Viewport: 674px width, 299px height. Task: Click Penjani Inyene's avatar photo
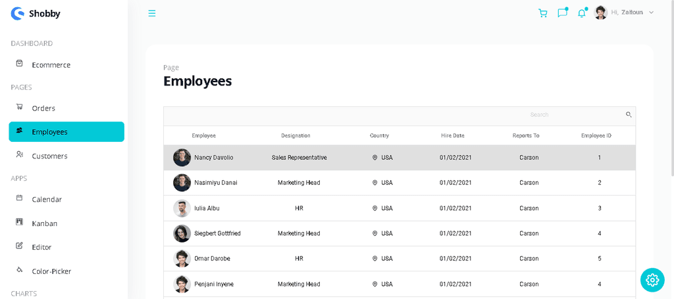pos(182,284)
